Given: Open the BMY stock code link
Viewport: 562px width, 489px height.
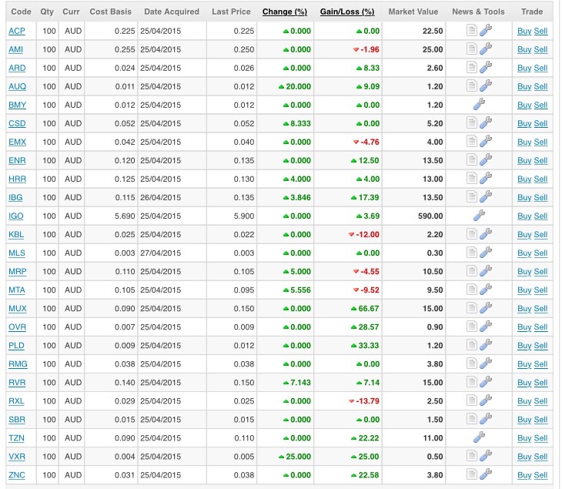Looking at the screenshot, I should pos(18,105).
